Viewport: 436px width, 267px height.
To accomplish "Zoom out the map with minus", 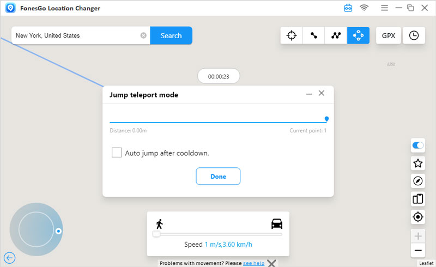I will pos(418,250).
